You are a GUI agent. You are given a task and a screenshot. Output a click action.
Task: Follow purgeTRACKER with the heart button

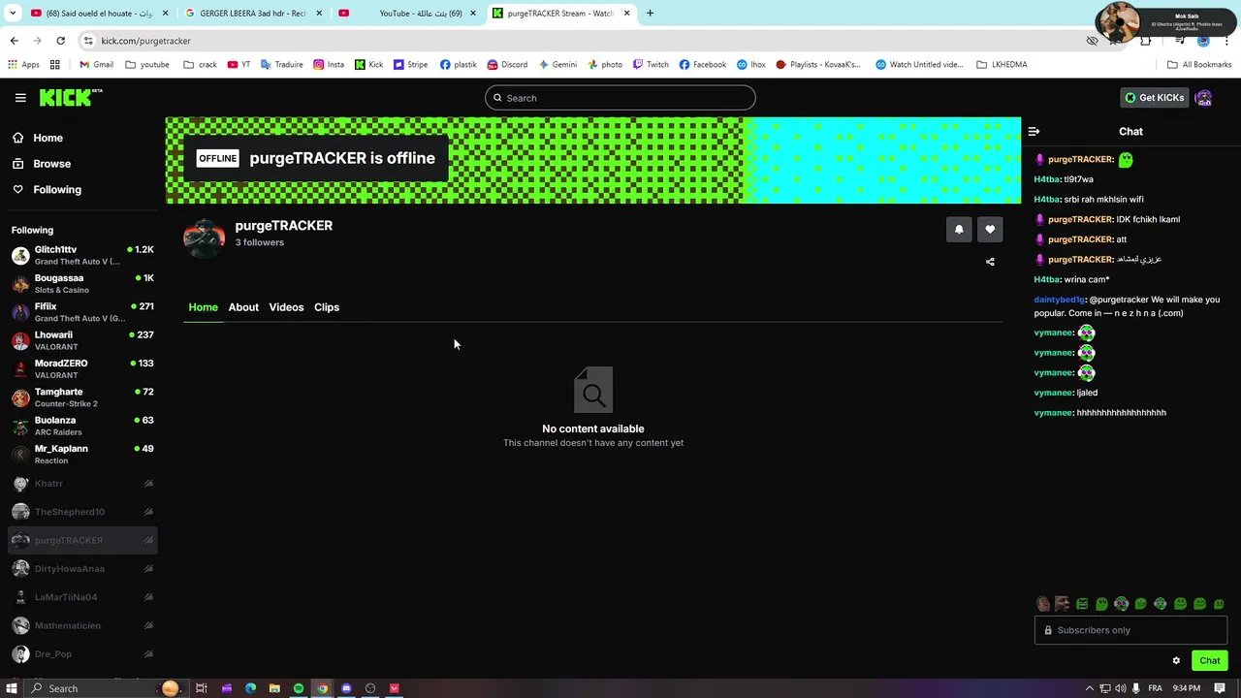point(990,230)
